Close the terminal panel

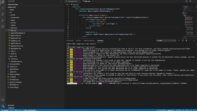[194, 40]
